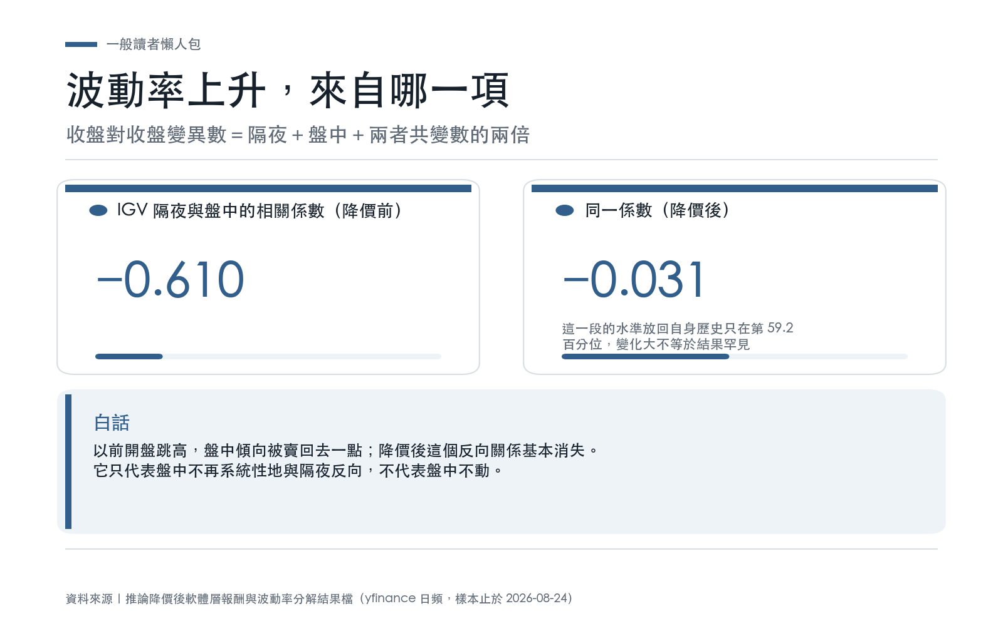1003x626 pixels.
Task: Click card title IGV 隔夜與盤中的相關係數（降價前）
Action: tap(260, 210)
